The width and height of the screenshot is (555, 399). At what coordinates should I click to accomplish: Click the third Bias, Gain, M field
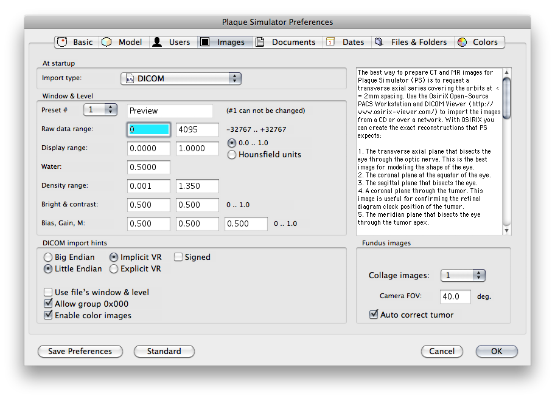[x=246, y=224]
